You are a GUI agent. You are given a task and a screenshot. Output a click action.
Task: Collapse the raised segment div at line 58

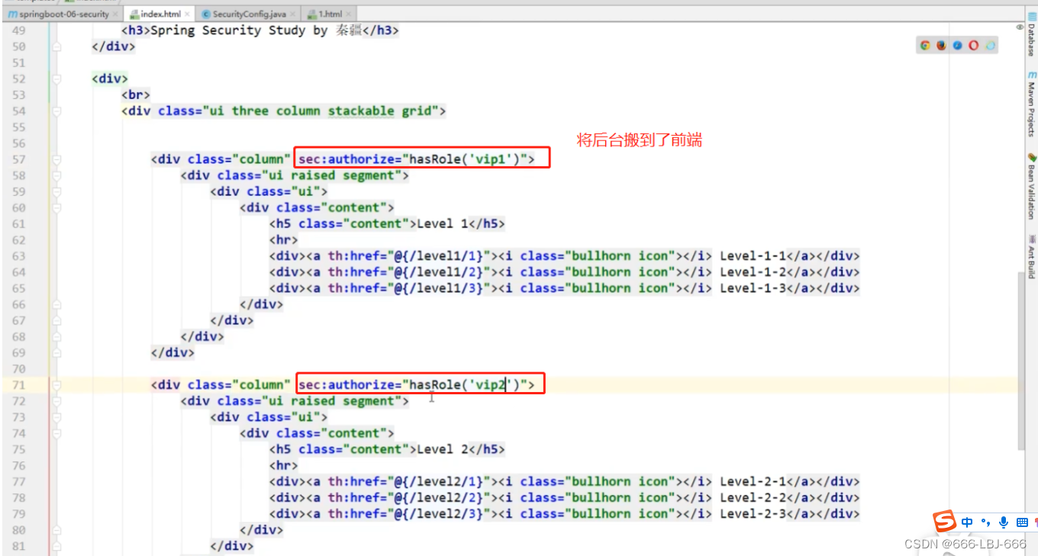[56, 175]
